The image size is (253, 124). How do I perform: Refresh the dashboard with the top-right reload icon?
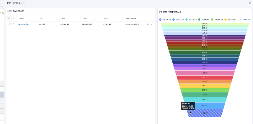click(x=250, y=3)
